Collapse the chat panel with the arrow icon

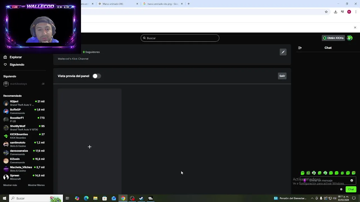pos(300,48)
